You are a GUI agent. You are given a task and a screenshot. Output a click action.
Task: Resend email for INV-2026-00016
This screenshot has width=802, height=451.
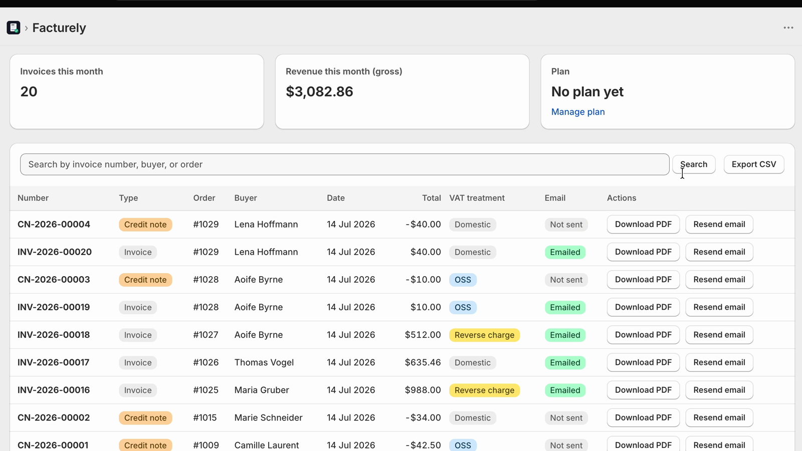pos(719,389)
